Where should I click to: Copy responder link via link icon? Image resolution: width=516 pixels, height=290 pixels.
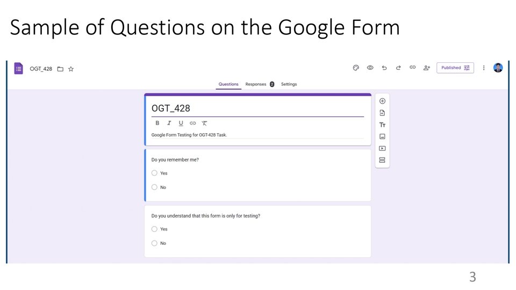[412, 68]
